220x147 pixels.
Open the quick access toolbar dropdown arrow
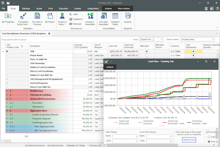(x=14, y=3)
